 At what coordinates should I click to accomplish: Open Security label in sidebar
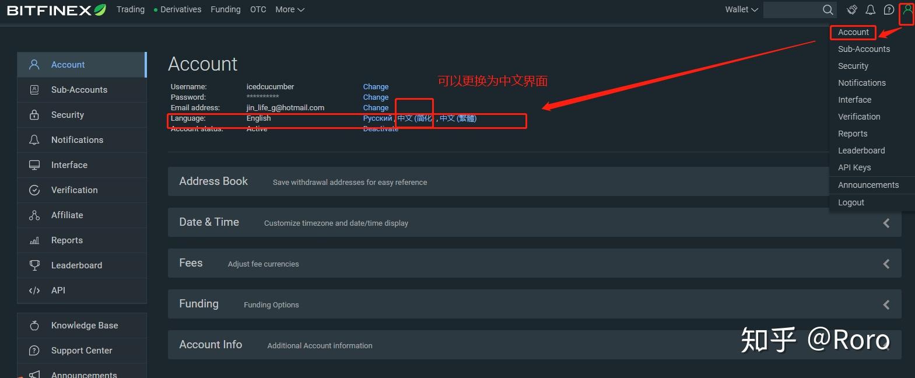click(68, 115)
